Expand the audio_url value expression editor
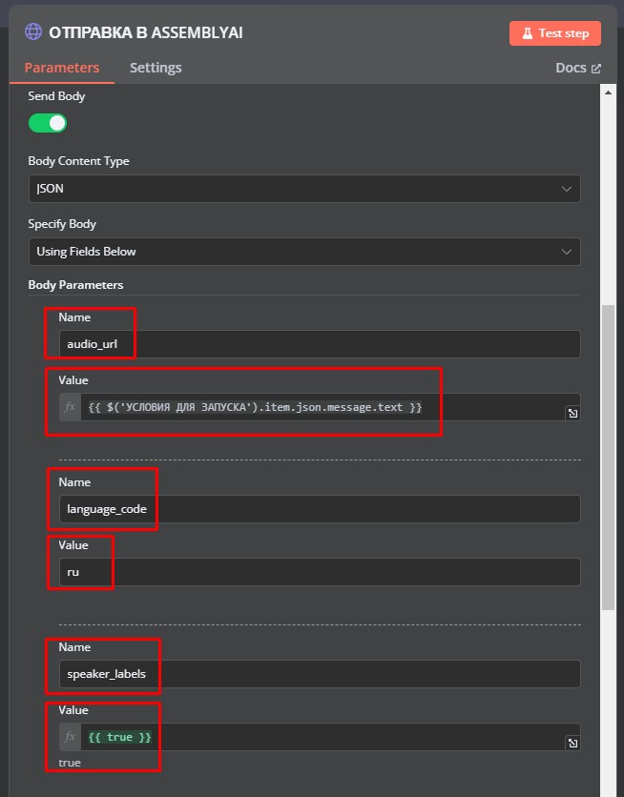The height and width of the screenshot is (797, 624). tap(572, 413)
